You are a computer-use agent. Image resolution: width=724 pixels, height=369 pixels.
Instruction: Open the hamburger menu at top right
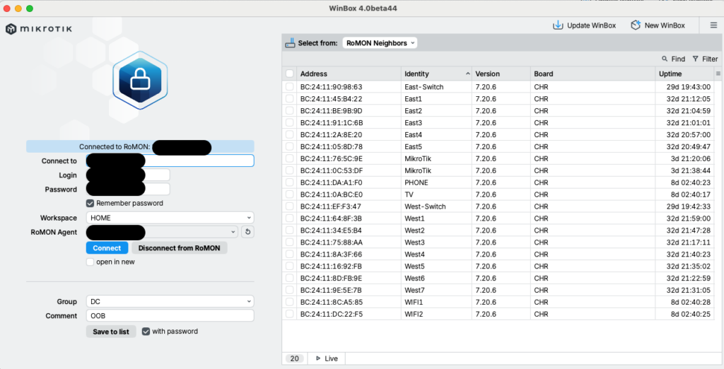713,25
